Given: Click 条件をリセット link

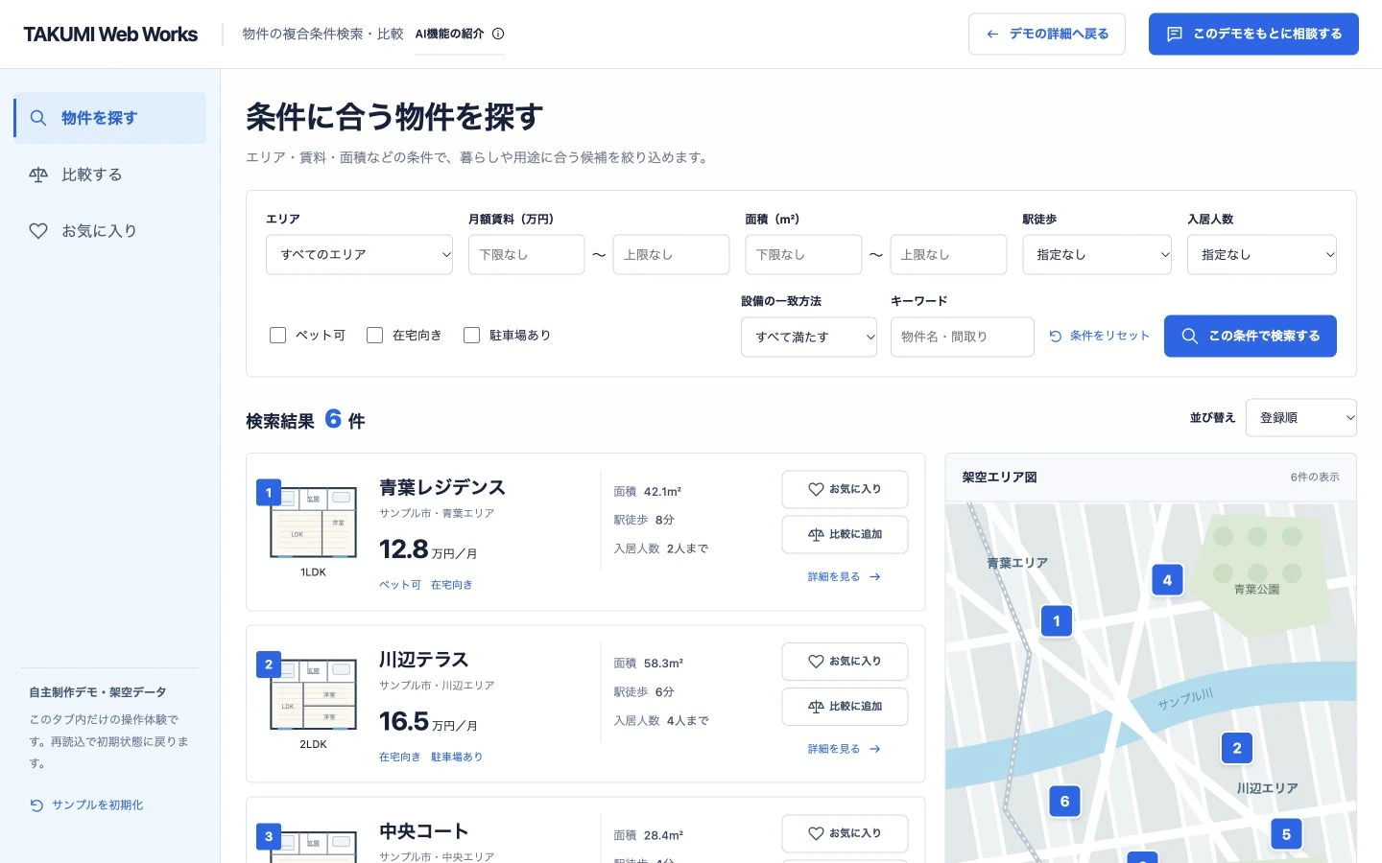Looking at the screenshot, I should [x=1099, y=336].
